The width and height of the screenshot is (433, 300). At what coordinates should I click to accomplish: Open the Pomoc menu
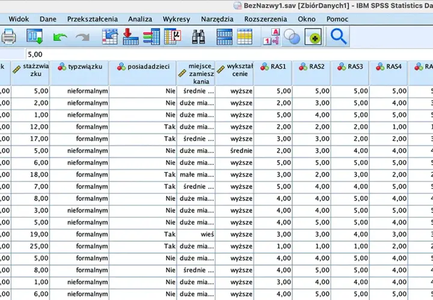pos(337,19)
